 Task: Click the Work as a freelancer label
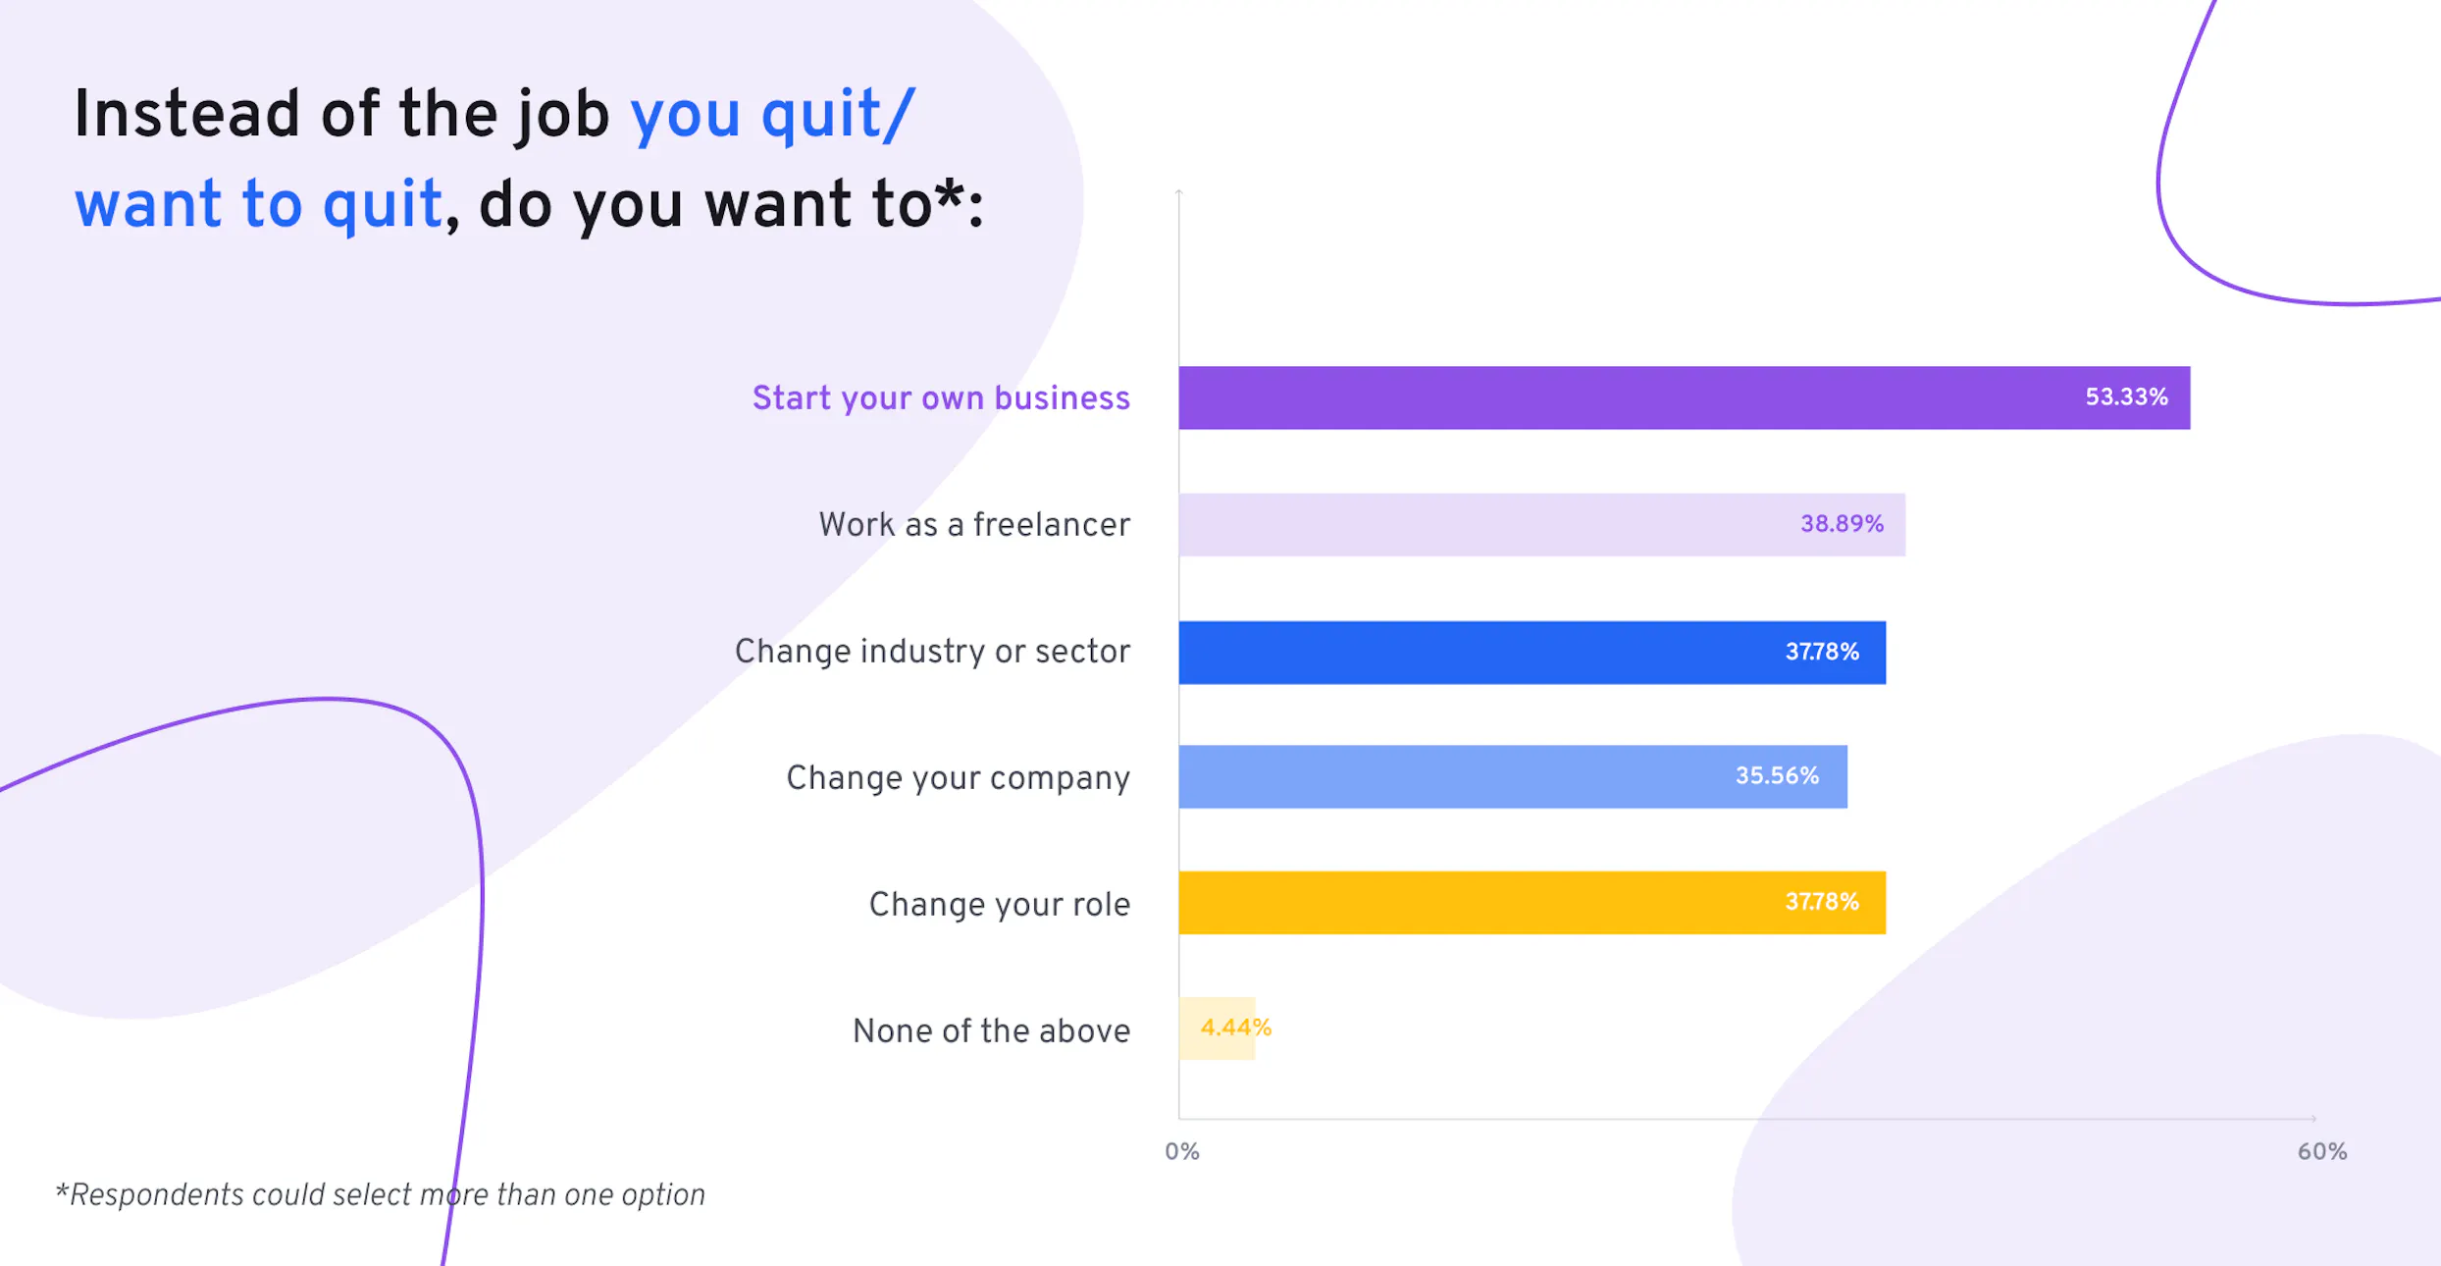(974, 525)
